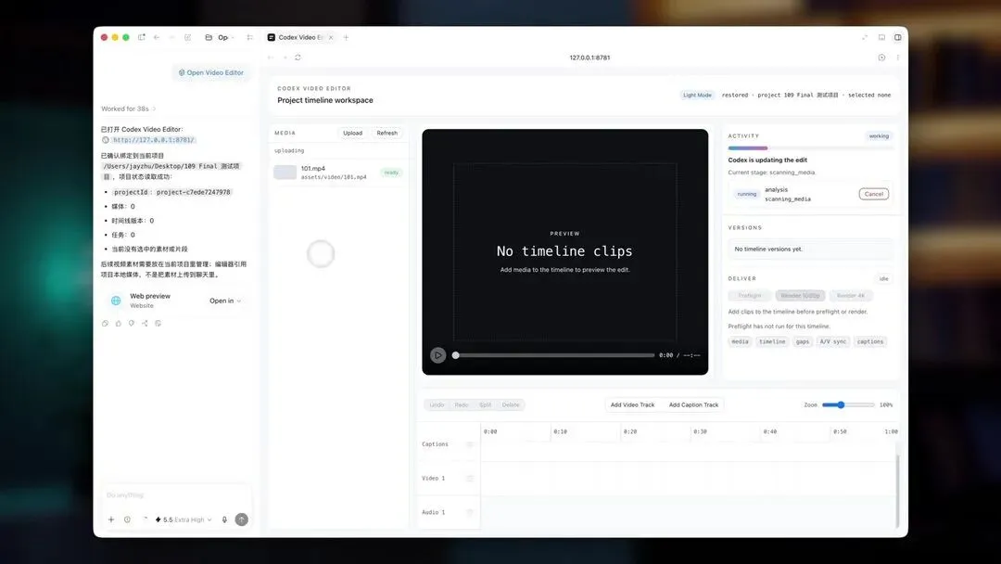The height and width of the screenshot is (564, 1001).
Task: Click the Web preview globe icon
Action: [x=116, y=301]
